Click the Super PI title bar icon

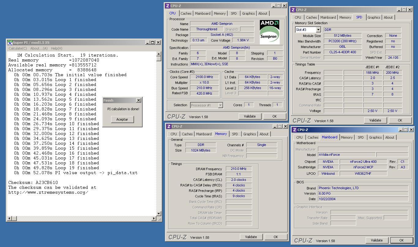pos(10,42)
